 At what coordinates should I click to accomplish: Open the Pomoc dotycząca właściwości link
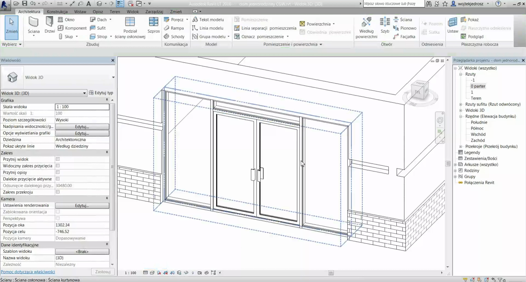28,272
